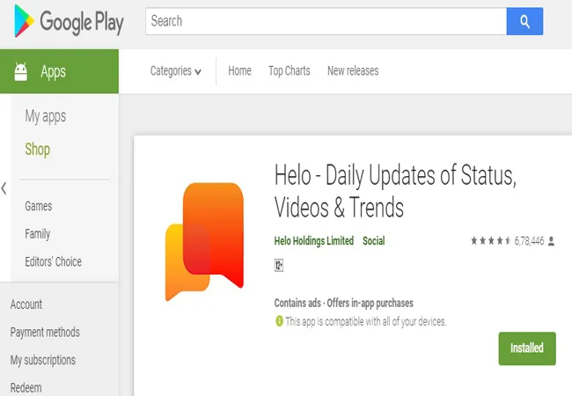Click the 12+ content rating badge

pos(279,265)
